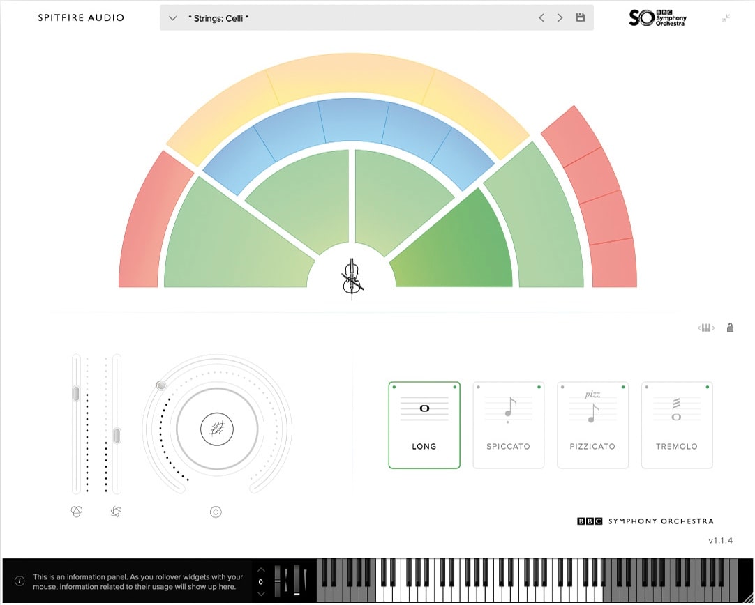The image size is (755, 605).
Task: Toggle the green LED on the SPICCATO card
Action: [537, 385]
